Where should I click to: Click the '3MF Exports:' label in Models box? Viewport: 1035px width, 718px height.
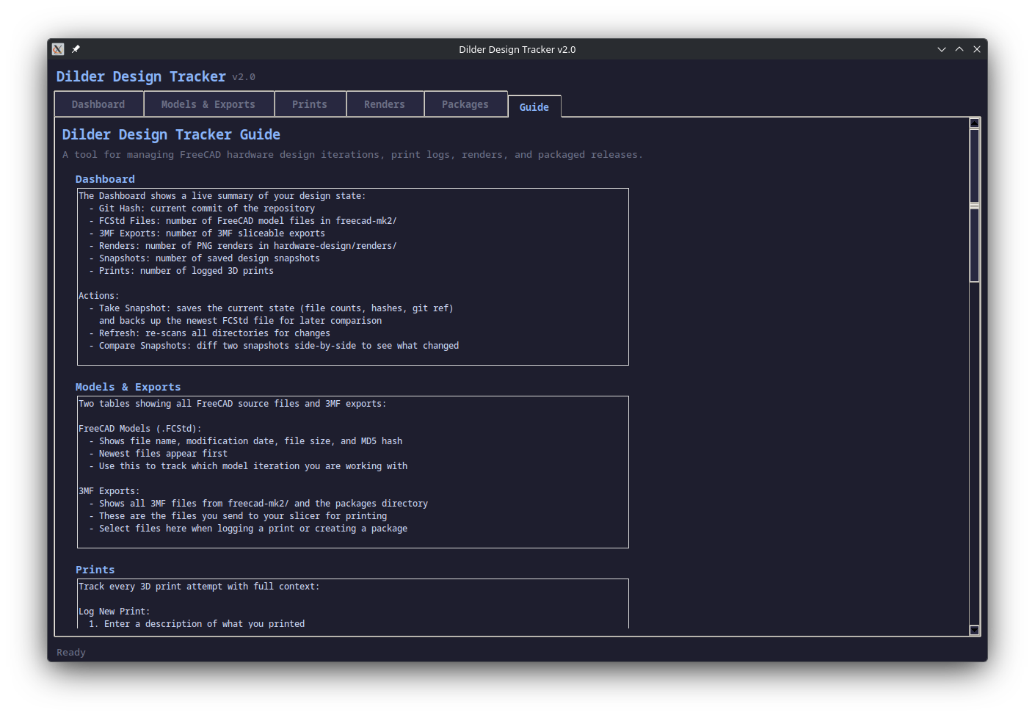click(109, 491)
